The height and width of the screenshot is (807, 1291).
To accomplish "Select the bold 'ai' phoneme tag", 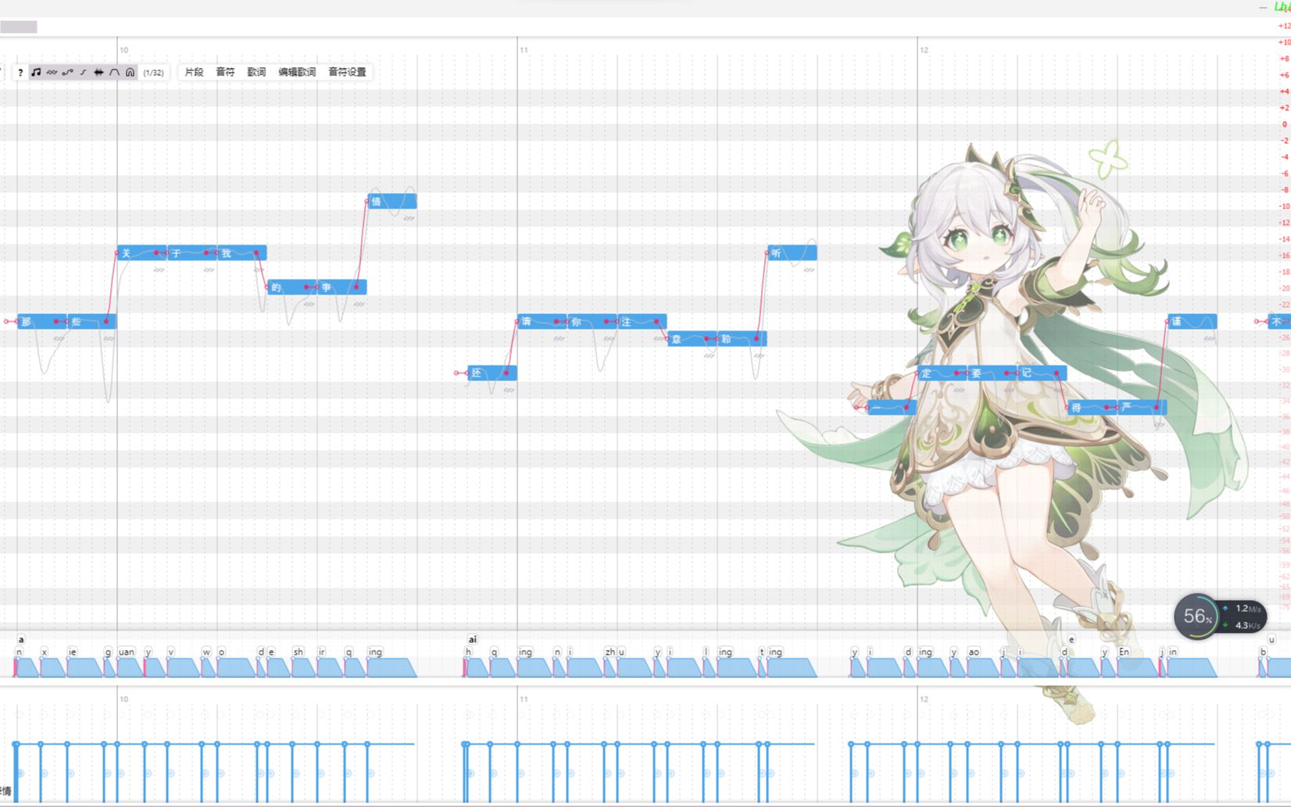I will (472, 639).
